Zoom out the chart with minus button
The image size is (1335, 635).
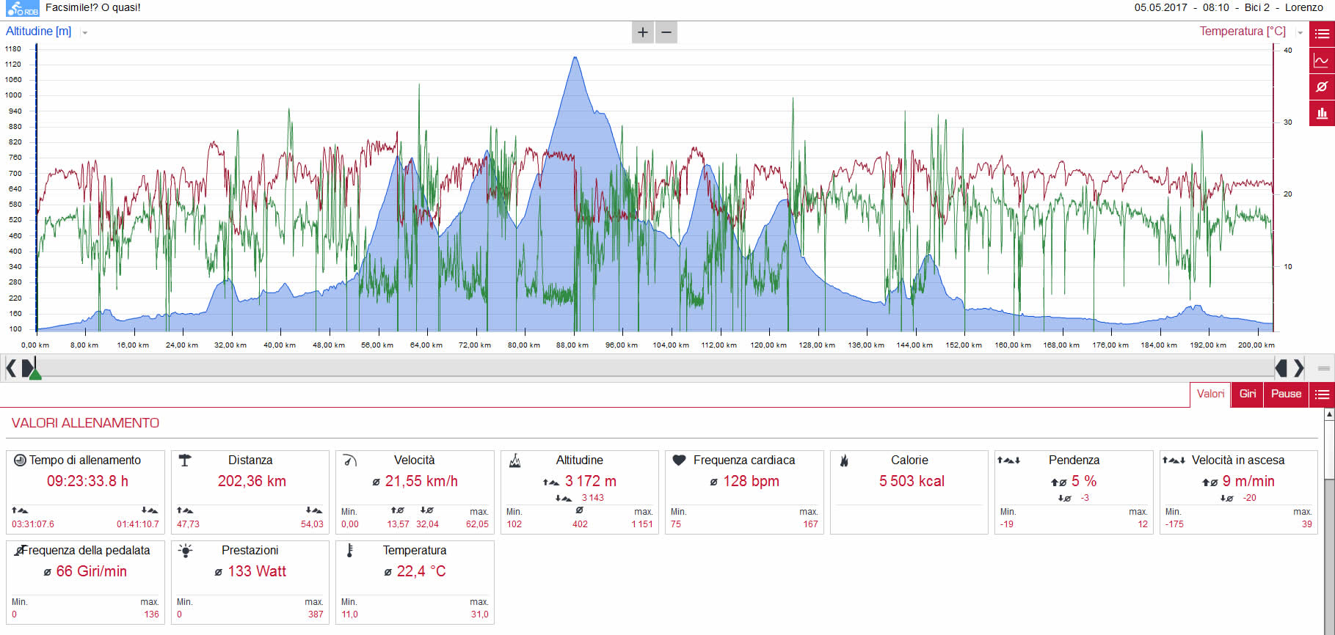click(x=666, y=32)
